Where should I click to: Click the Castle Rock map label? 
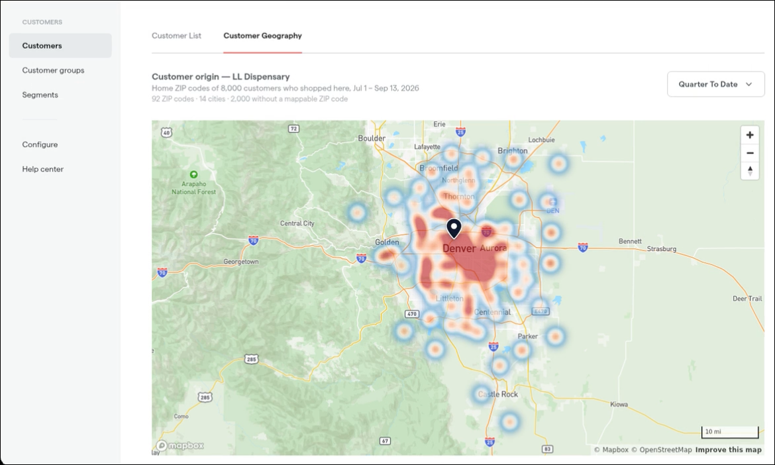tap(497, 394)
